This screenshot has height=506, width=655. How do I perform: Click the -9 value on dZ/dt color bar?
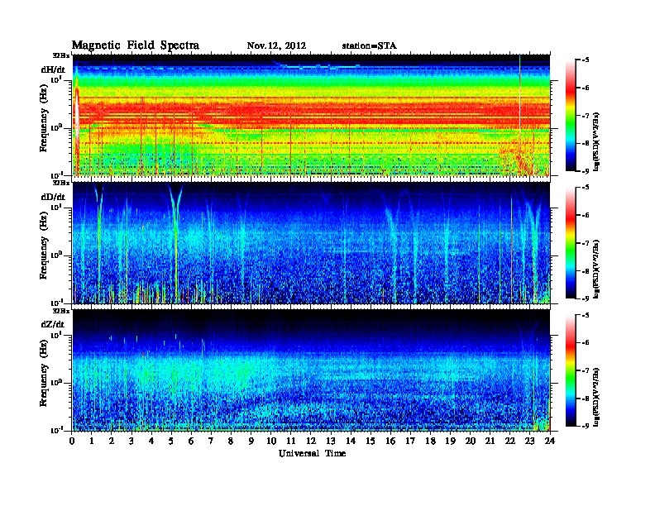coord(586,426)
